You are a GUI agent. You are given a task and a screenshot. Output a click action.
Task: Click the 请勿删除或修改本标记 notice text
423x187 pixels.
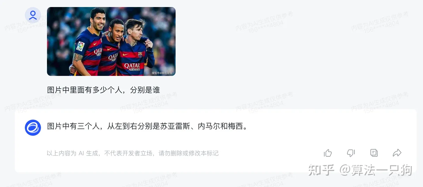pyautogui.click(x=189, y=153)
